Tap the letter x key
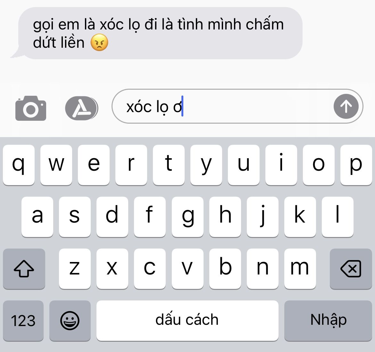This screenshot has height=352, width=375. point(112,269)
